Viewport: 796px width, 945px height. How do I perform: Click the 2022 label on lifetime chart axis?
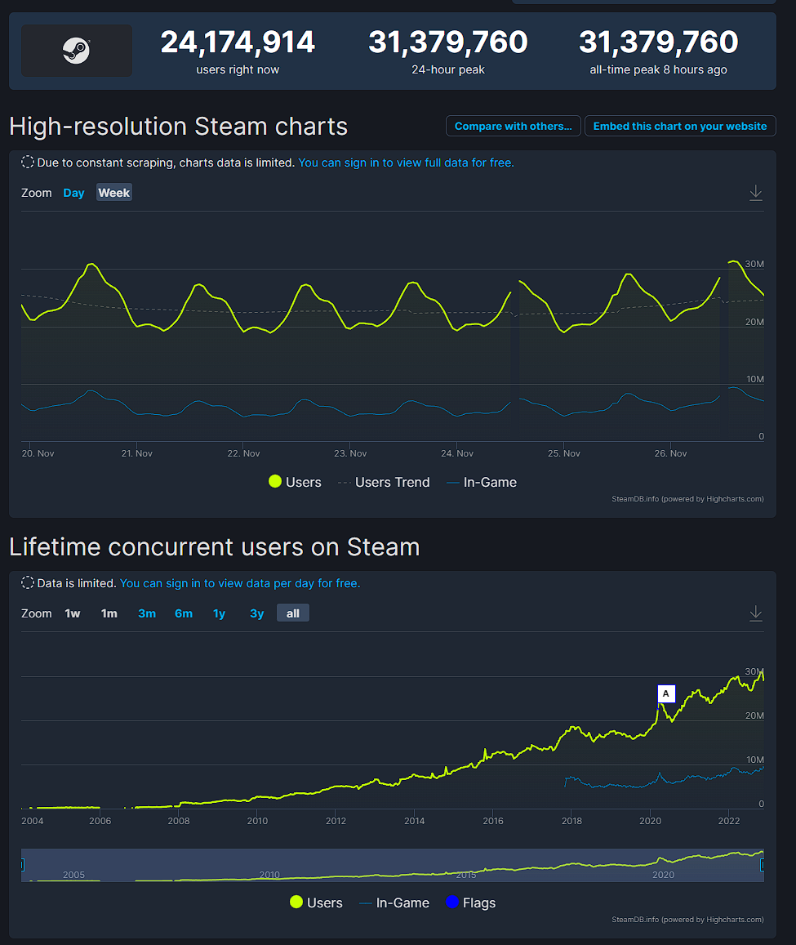(x=729, y=821)
